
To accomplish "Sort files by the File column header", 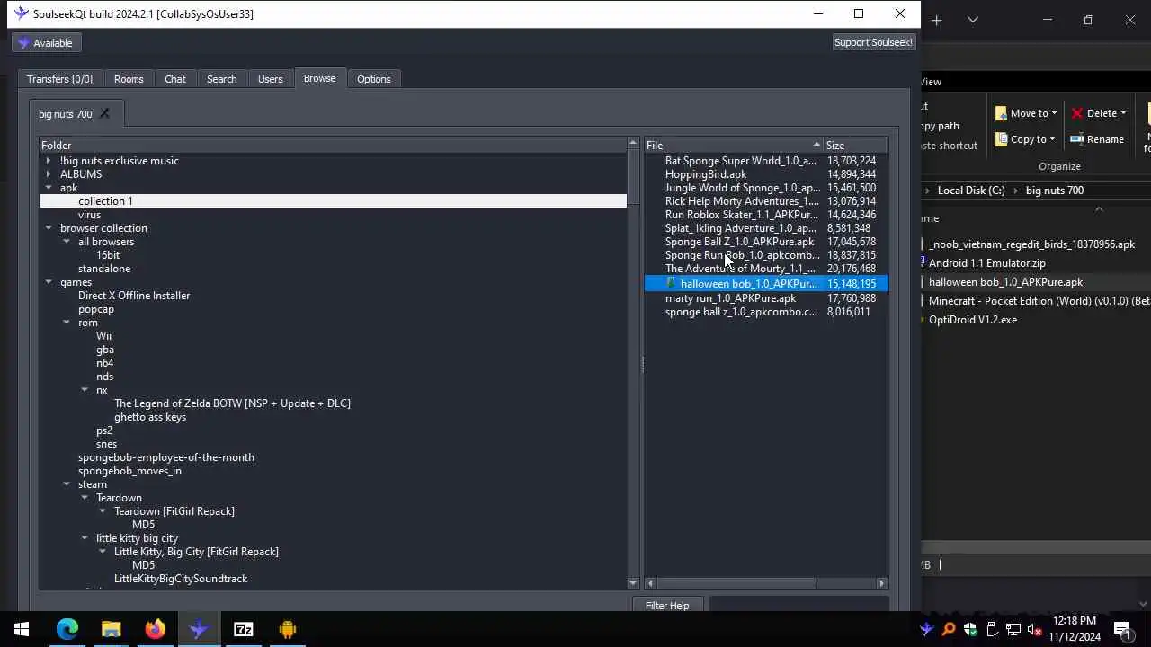I will pyautogui.click(x=734, y=146).
